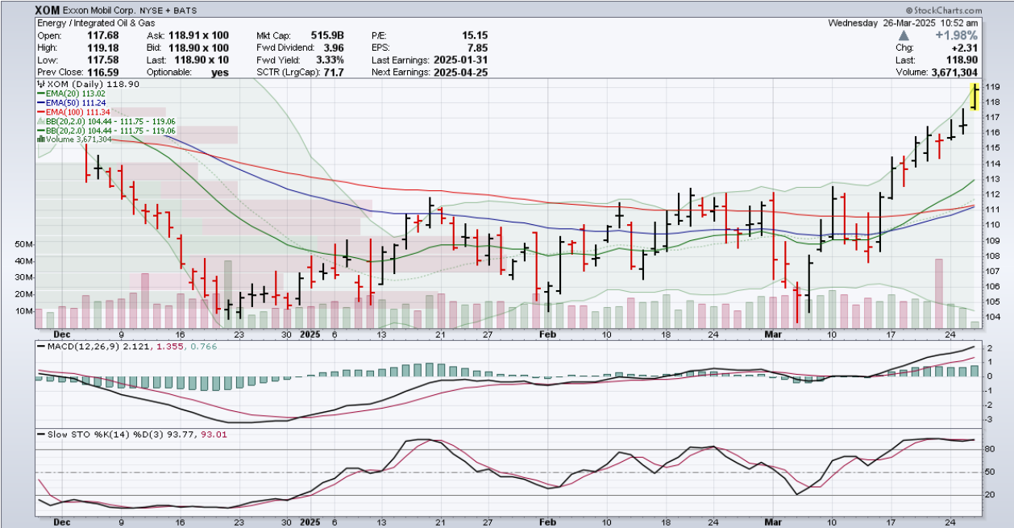Screen dimensions: 1014x528
Task: Click the Fwd Yield value 3.33%
Action: coord(330,60)
